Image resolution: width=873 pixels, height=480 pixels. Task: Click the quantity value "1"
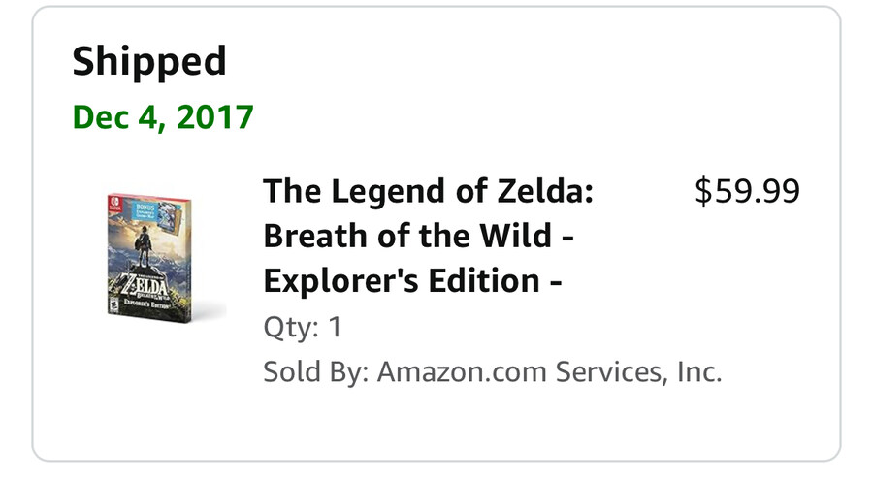click(335, 327)
